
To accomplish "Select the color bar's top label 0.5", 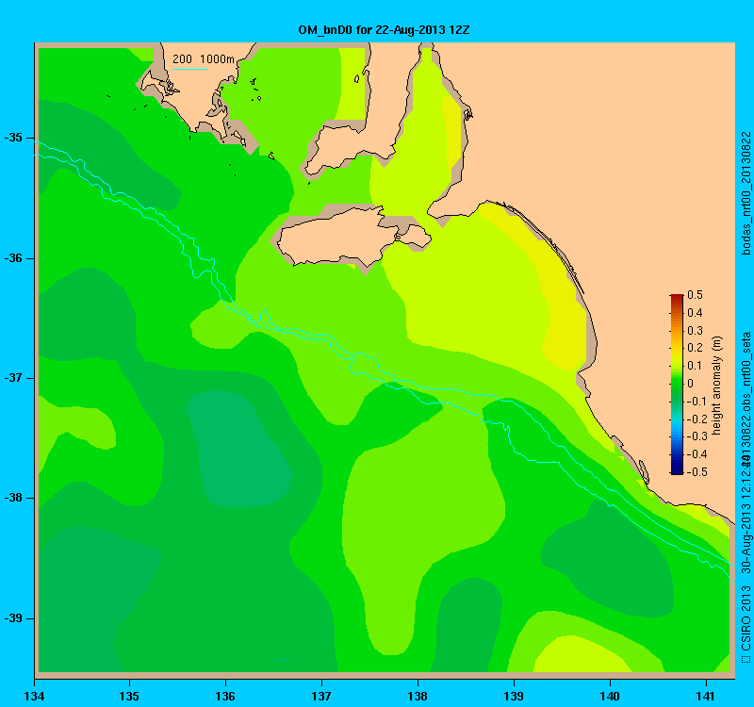I will coord(695,295).
